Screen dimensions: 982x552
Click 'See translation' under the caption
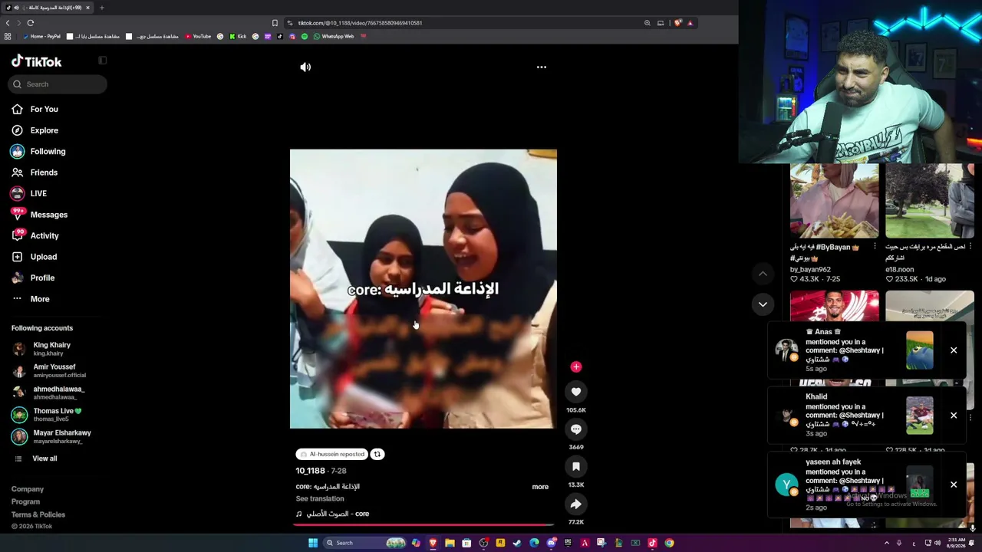point(320,499)
